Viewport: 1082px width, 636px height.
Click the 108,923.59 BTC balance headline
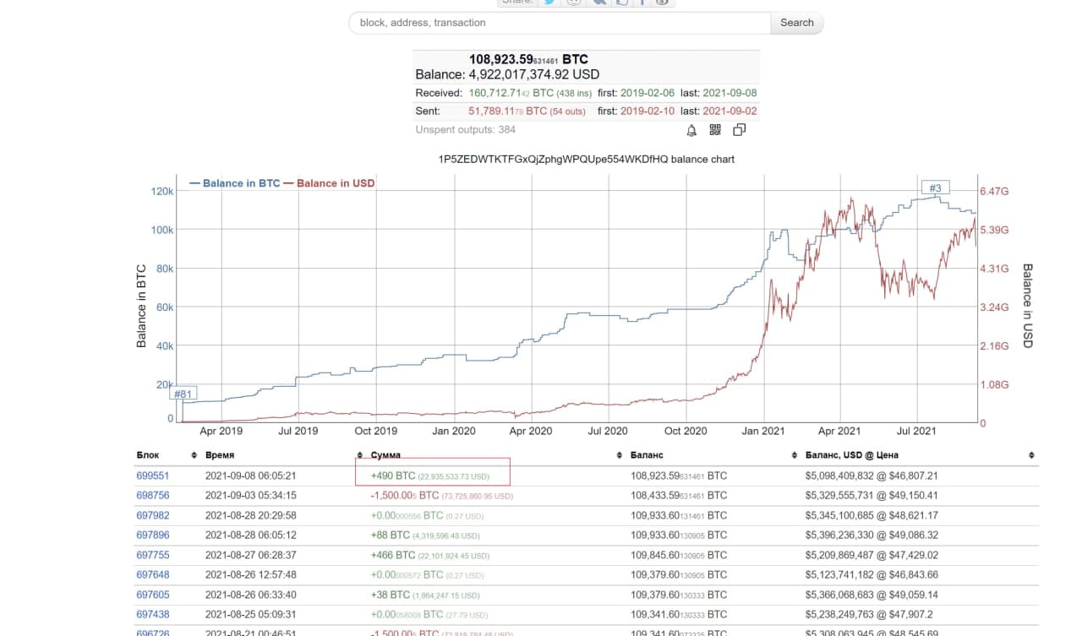[x=528, y=59]
